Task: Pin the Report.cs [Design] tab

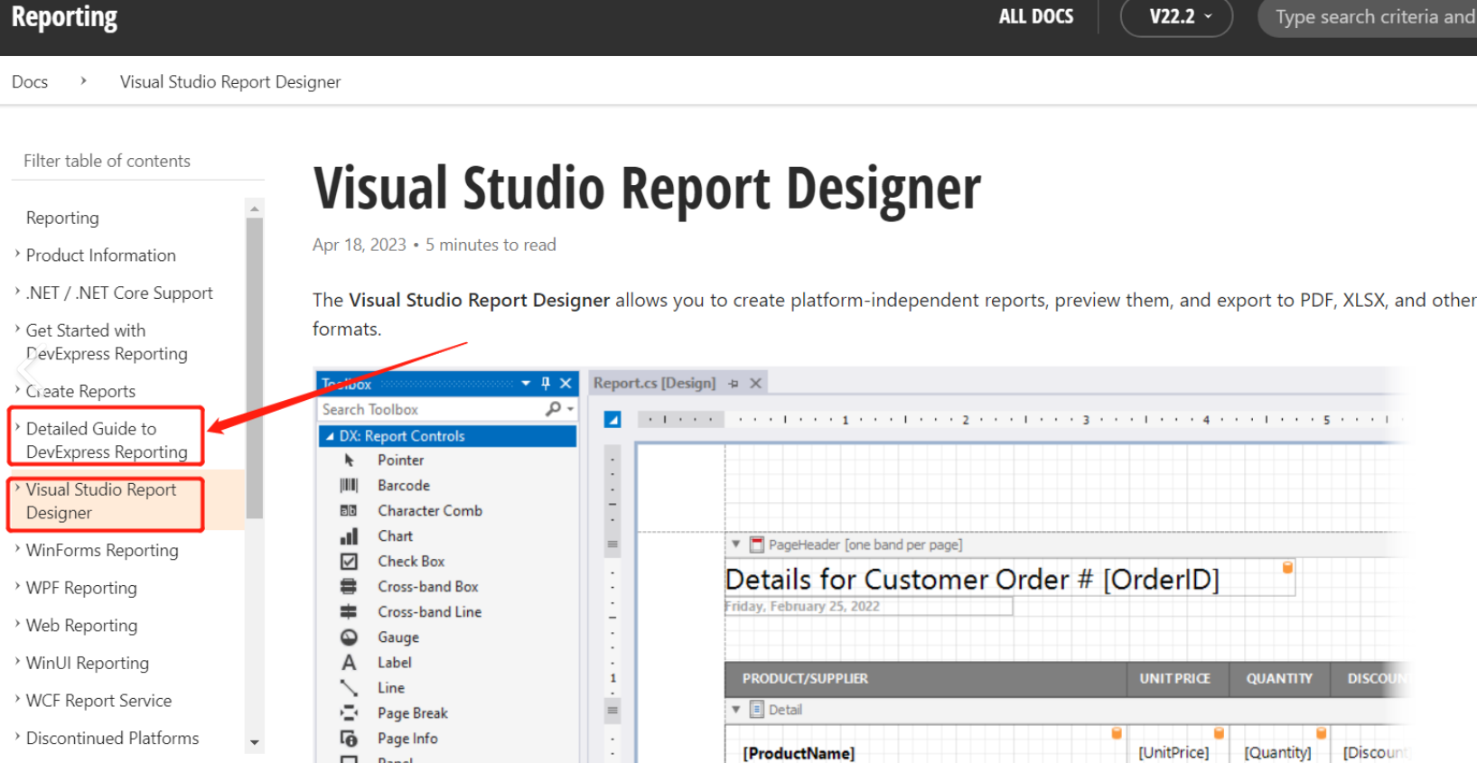Action: [734, 384]
